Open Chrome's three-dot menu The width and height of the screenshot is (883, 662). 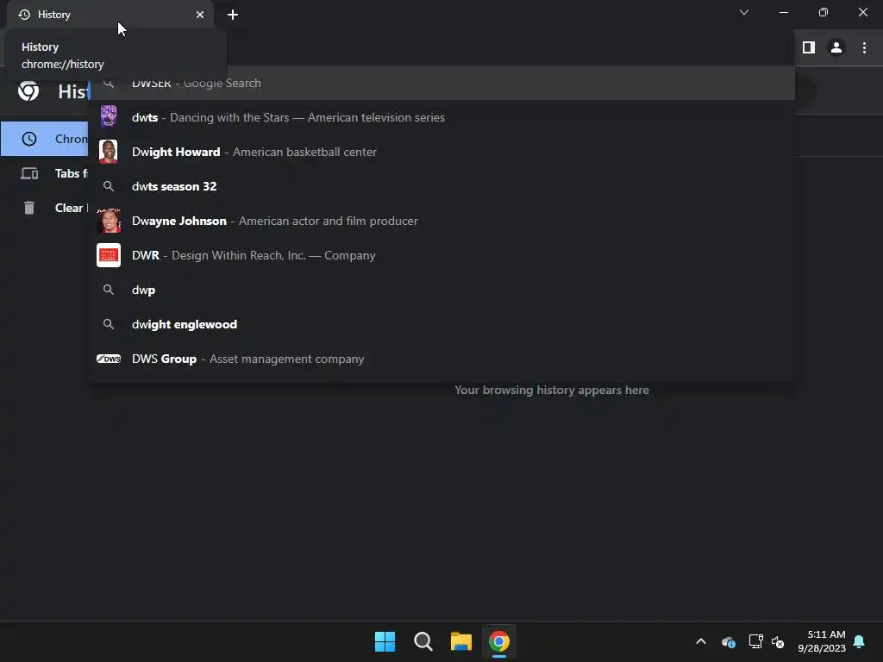coord(864,48)
